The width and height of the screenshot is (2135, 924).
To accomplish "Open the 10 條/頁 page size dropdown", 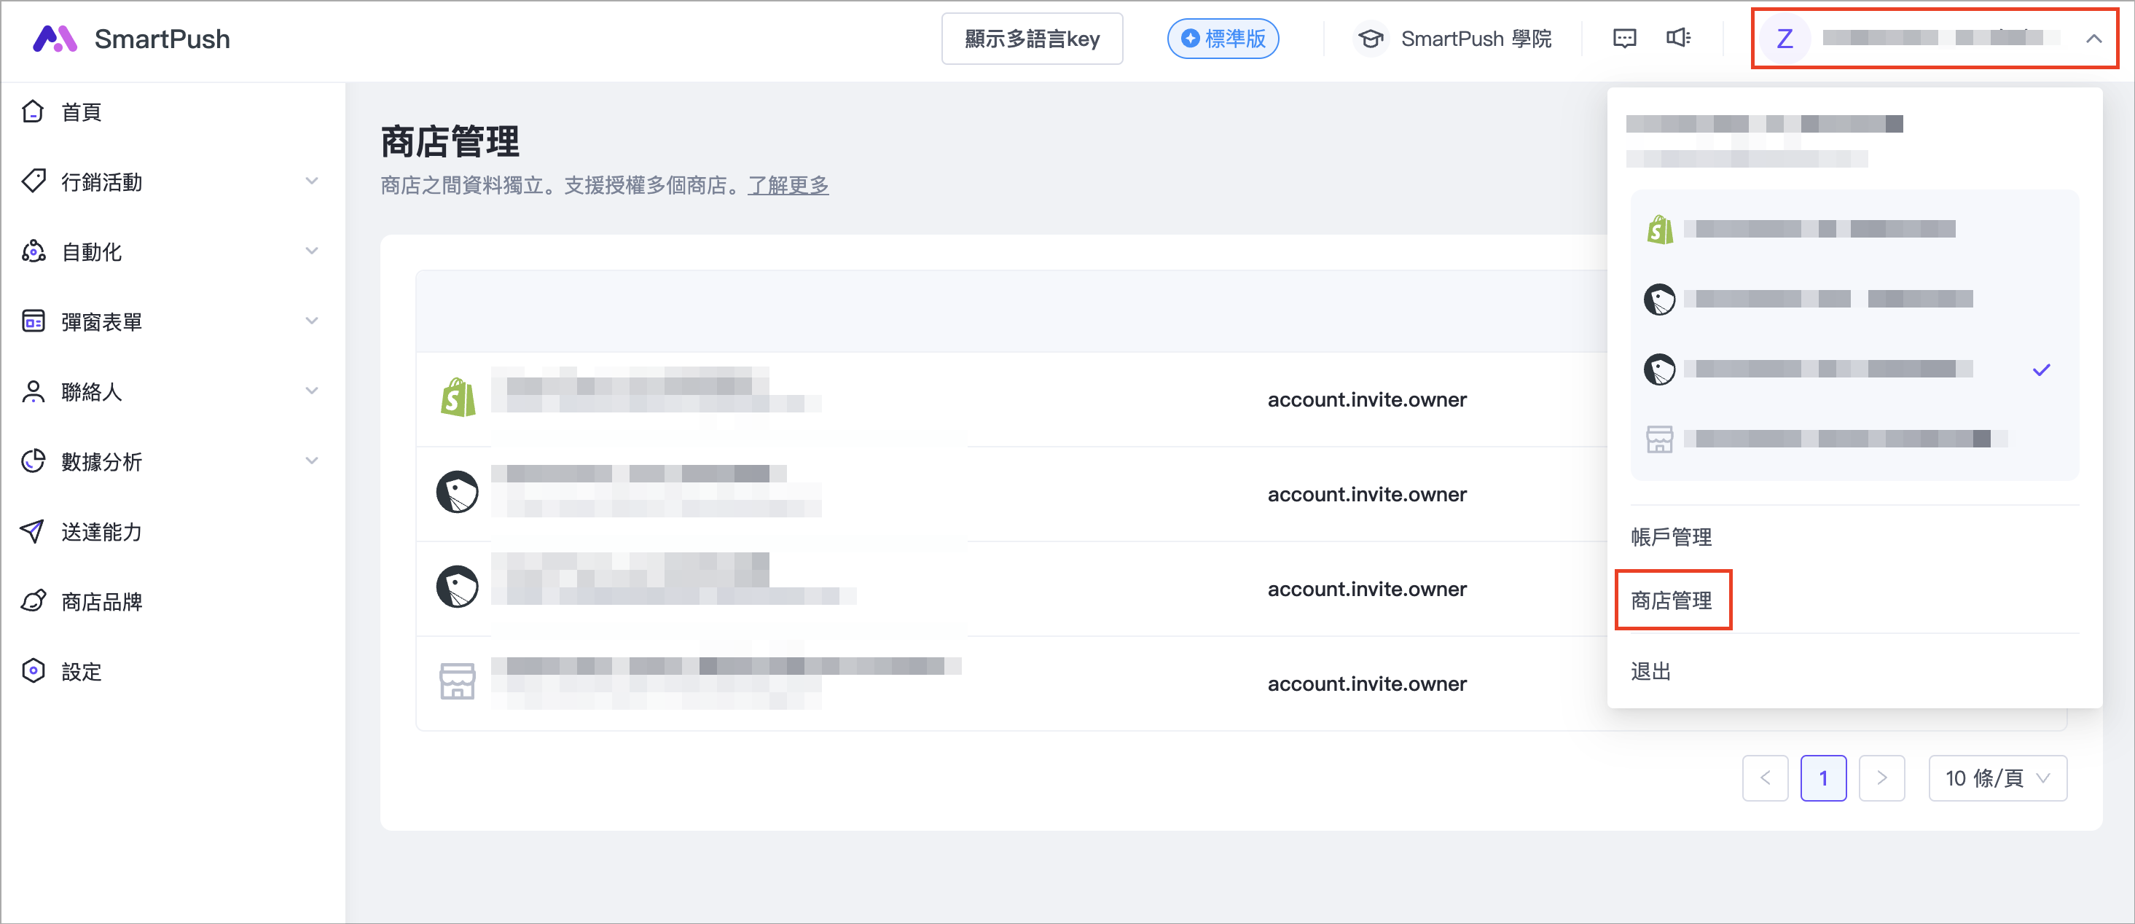I will pos(1997,778).
